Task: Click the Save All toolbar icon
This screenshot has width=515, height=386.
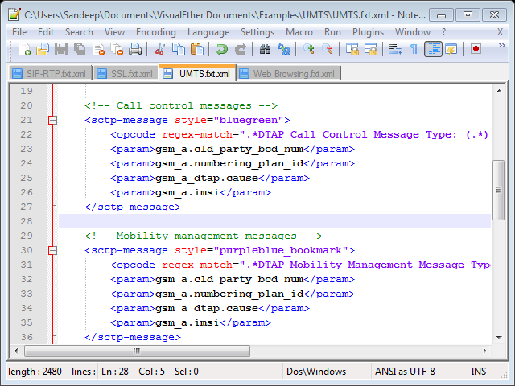Action: (x=80, y=49)
